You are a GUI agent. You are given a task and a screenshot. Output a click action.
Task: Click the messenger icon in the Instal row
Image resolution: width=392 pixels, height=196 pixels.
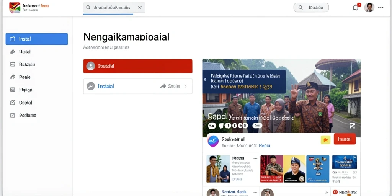[x=90, y=86]
